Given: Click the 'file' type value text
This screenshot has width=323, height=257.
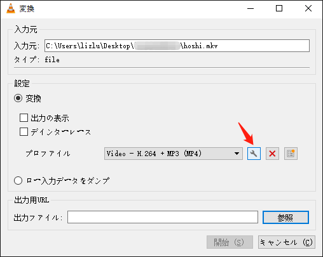Looking at the screenshot, I should [x=52, y=60].
